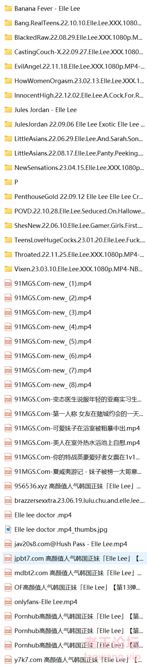The width and height of the screenshot is (147, 665).
Task: Select the Jules Jordan - Elle Lee folder icon
Action: coord(8,110)
